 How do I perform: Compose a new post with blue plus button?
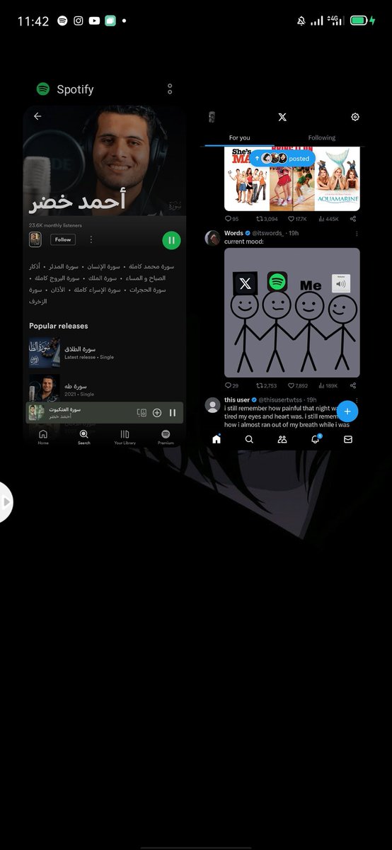click(347, 412)
